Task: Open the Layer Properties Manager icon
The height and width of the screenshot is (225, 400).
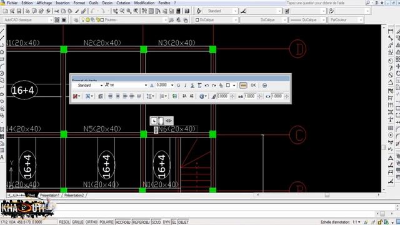Action: click(76, 20)
